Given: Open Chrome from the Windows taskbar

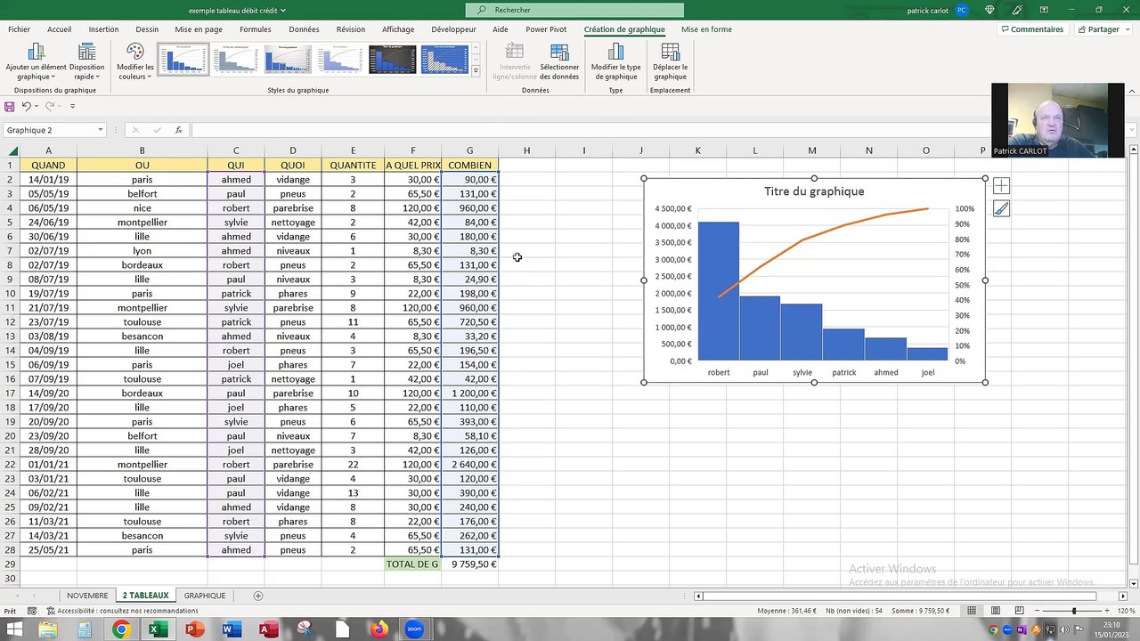Looking at the screenshot, I should 120,629.
